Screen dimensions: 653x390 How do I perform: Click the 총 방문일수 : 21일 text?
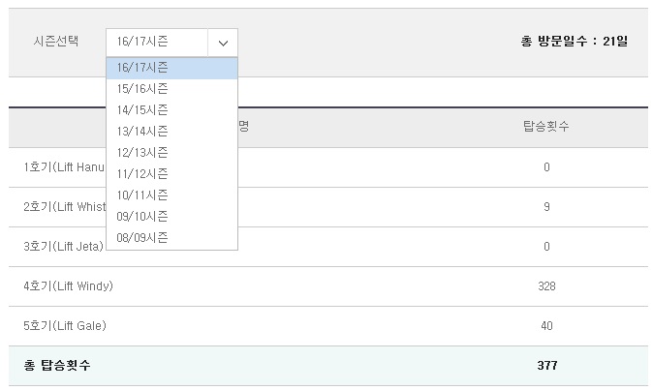pos(575,42)
